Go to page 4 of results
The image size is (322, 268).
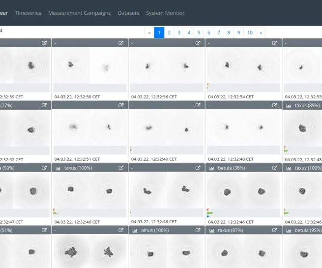[x=189, y=32]
